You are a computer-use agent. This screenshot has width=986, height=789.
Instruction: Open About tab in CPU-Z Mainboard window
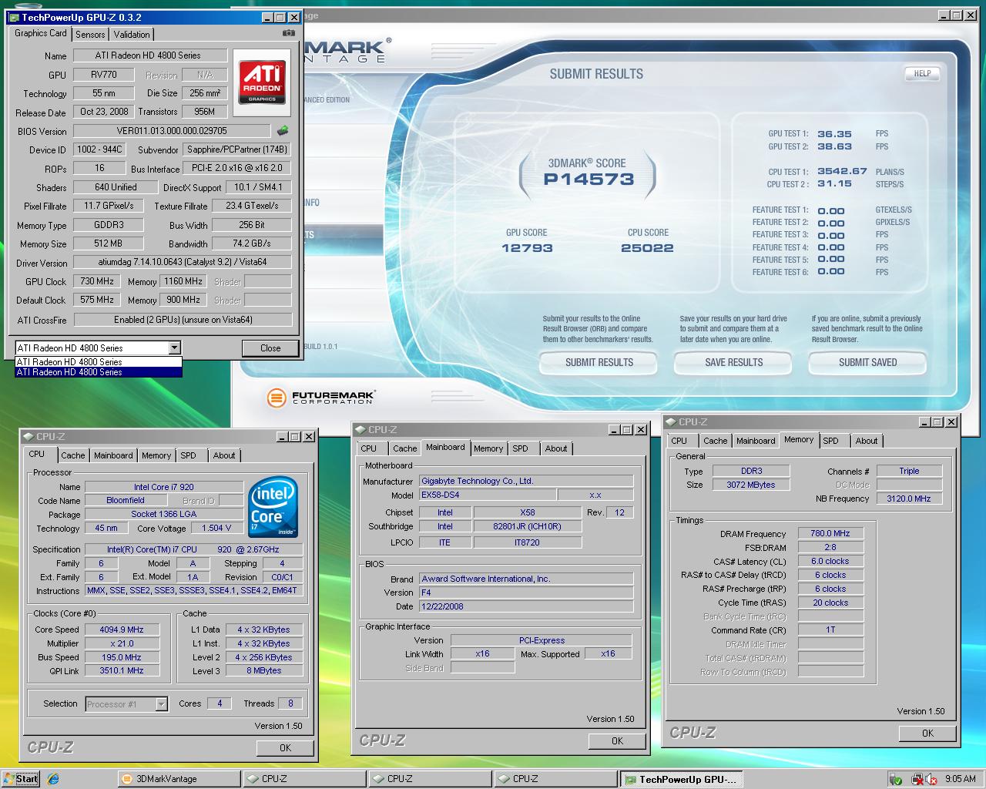[556, 448]
